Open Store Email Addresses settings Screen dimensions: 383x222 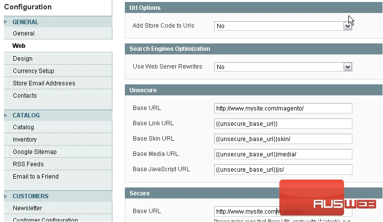pyautogui.click(x=44, y=83)
